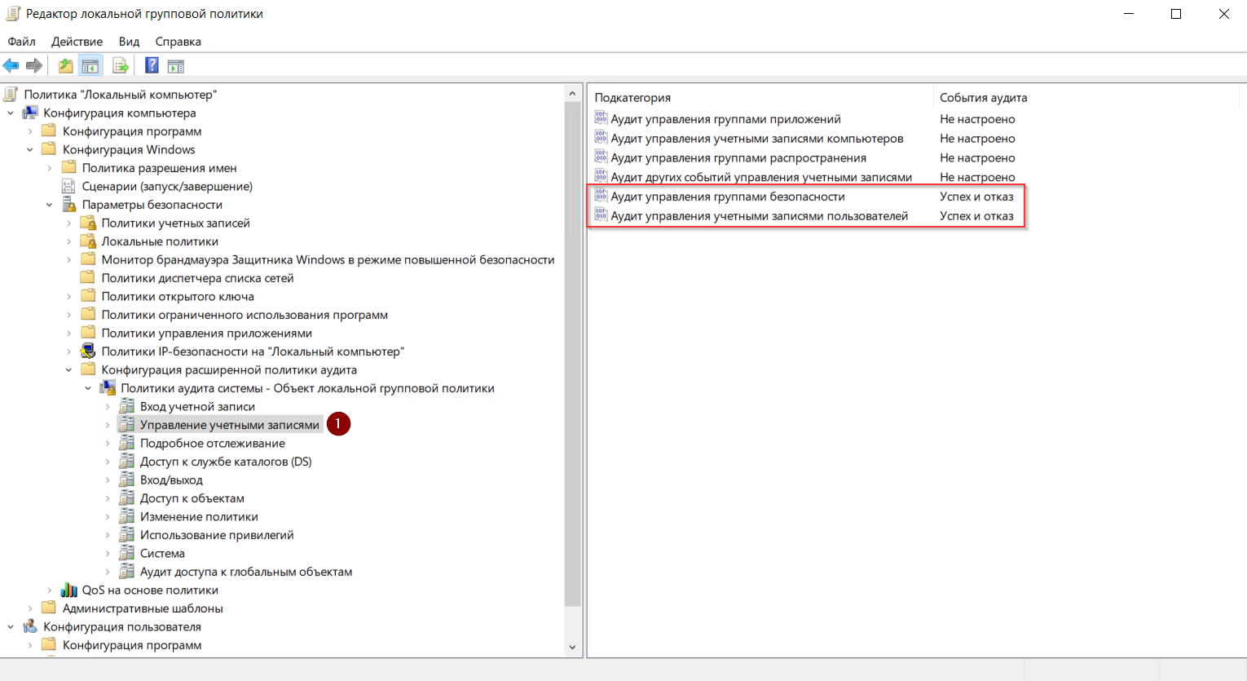Image resolution: width=1247 pixels, height=681 pixels.
Task: Select Аудит управления учетными записями пользователей
Action: [x=759, y=216]
